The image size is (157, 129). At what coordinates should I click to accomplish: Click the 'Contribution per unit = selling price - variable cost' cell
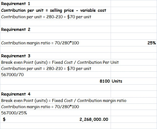pos(55,10)
